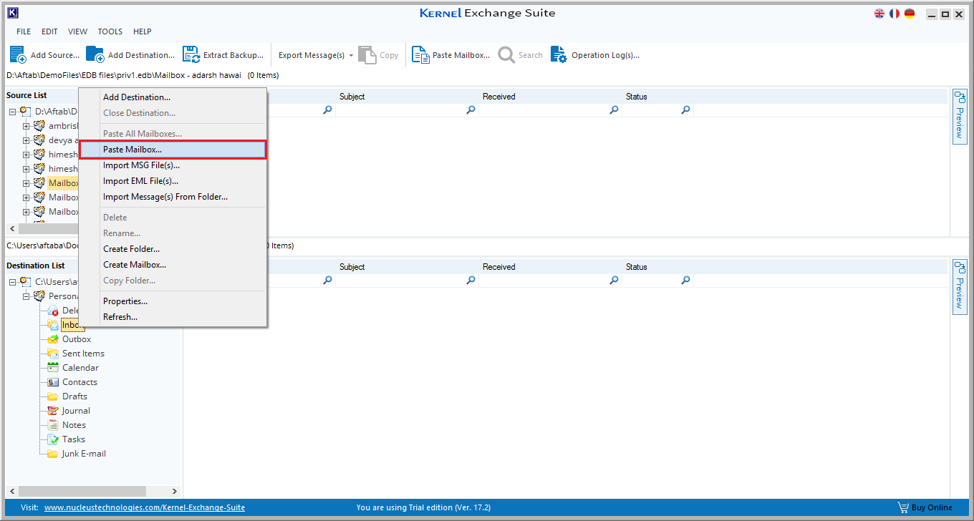
Task: Choose Create Mailbox... from context menu
Action: (173, 265)
